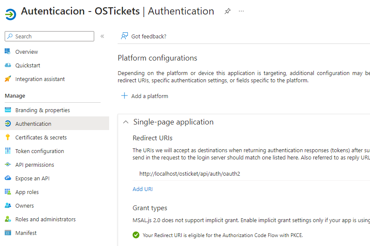Click the Search input field
Screen dimensions: 370x246
[x=49, y=36]
